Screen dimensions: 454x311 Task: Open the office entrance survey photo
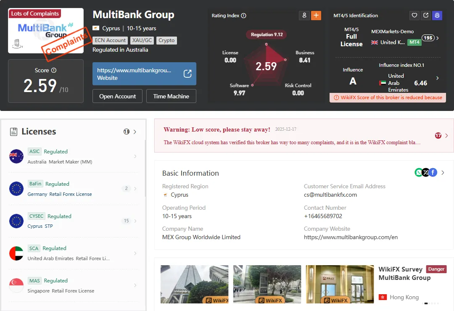(x=340, y=285)
